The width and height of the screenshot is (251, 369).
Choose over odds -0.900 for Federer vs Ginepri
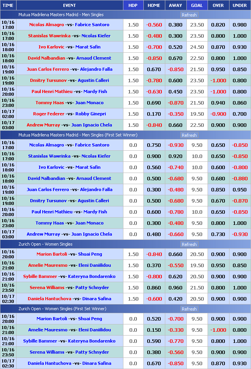pyautogui.click(x=218, y=114)
